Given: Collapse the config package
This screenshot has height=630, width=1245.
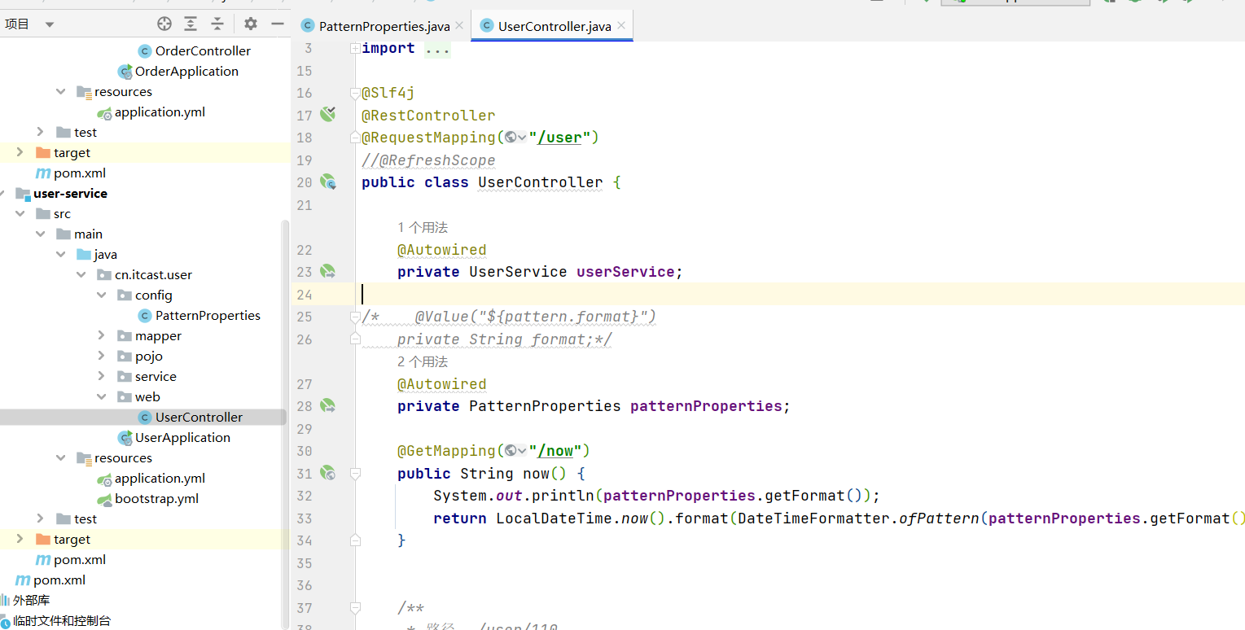Looking at the screenshot, I should [101, 295].
